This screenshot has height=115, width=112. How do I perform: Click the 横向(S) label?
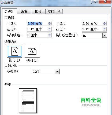[x=32, y=60]
